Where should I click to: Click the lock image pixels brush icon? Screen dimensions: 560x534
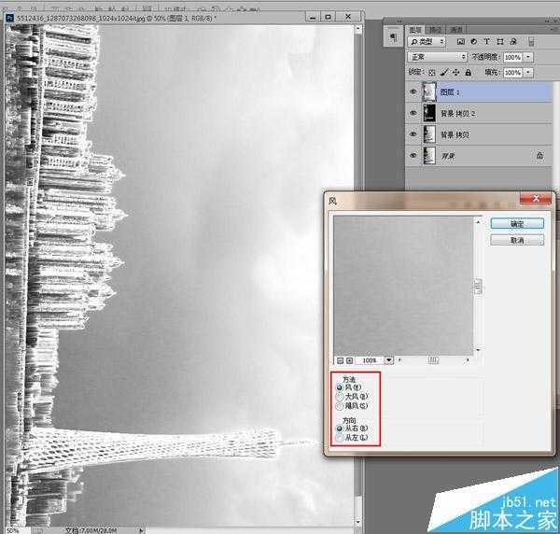tap(444, 73)
